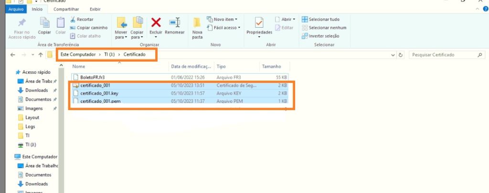Viewport: 489px width, 193px height.
Task: Click the Recortar scissors icon
Action: pos(73,20)
